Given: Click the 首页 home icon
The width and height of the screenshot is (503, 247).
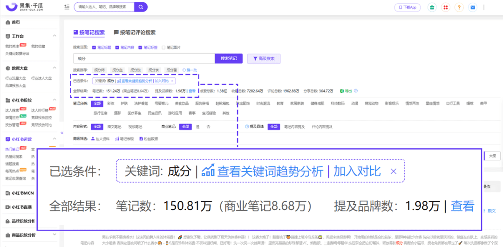Looking at the screenshot, I should click(8, 22).
